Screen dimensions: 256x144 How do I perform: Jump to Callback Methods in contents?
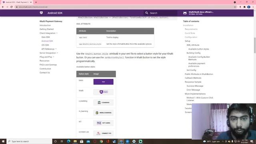tap(193, 78)
